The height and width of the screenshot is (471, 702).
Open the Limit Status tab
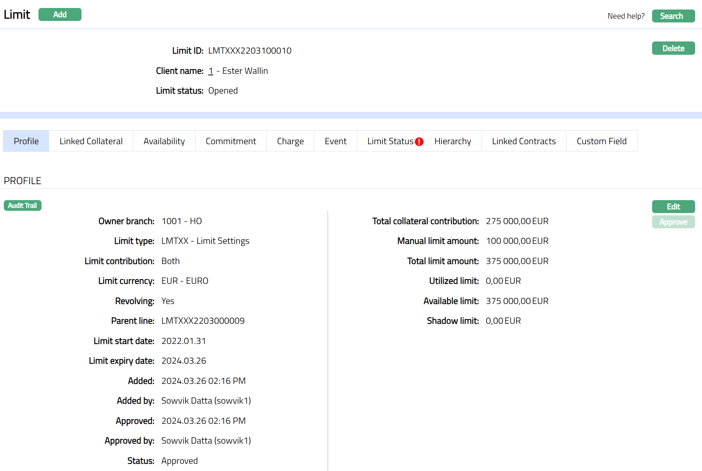390,141
